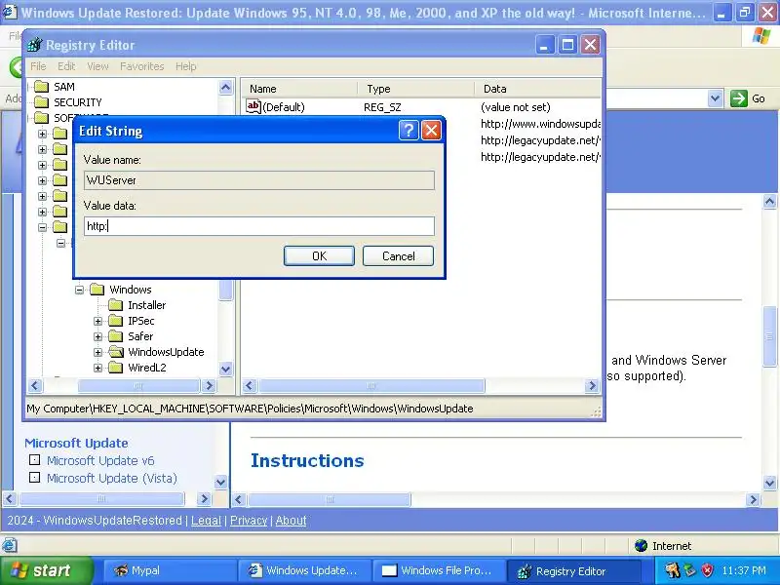Click the Value data input field

coord(259,226)
